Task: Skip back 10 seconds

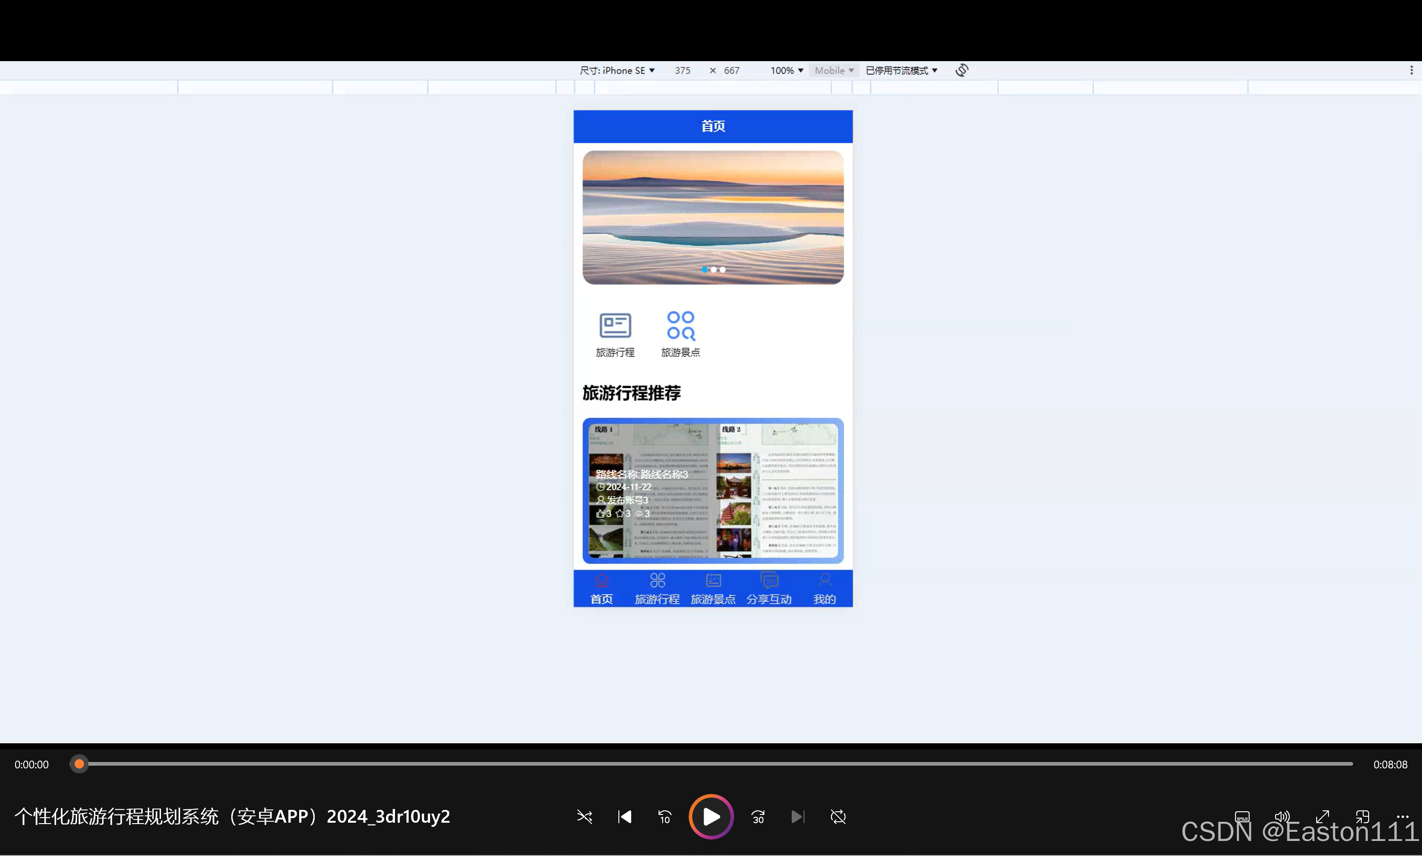Action: click(664, 817)
